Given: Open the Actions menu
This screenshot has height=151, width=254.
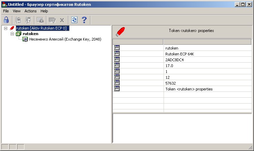Looking at the screenshot, I should [31, 11].
